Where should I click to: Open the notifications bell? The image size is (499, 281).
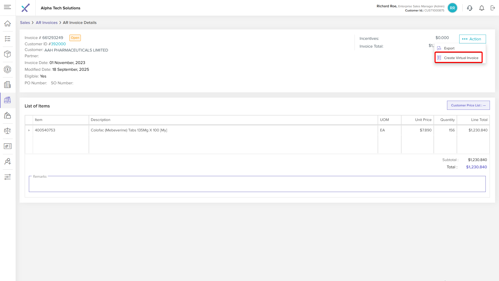pyautogui.click(x=482, y=8)
